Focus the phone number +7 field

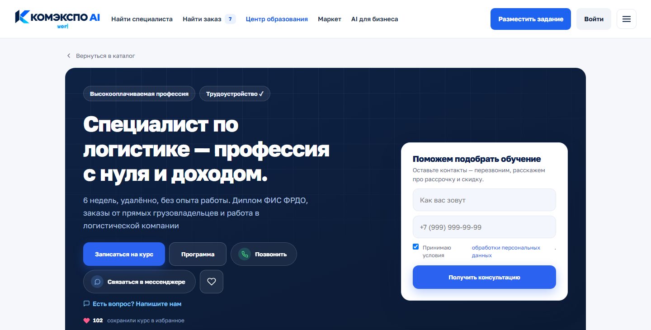(484, 227)
